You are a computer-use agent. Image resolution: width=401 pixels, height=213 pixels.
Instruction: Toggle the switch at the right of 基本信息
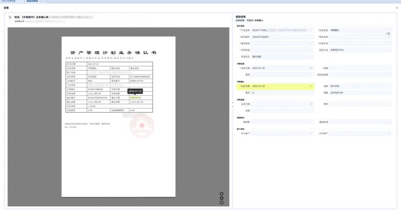point(388,33)
